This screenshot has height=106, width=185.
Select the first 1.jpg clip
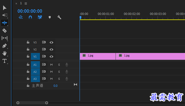98,56
